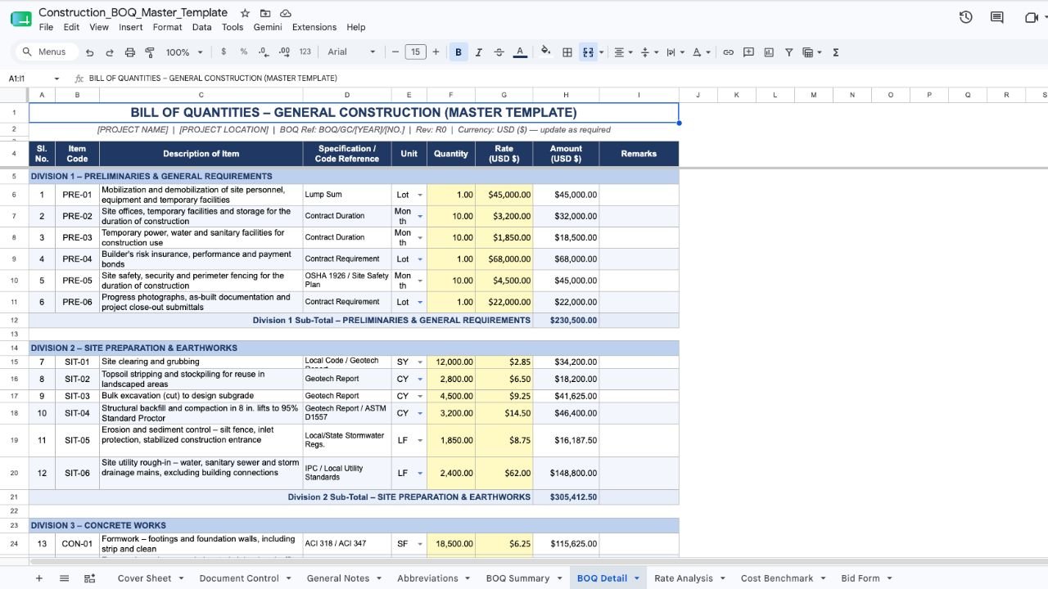Viewport: 1048px width, 589px height.
Task: Open Unit dropdown for PRE-01 row
Action: (x=420, y=195)
